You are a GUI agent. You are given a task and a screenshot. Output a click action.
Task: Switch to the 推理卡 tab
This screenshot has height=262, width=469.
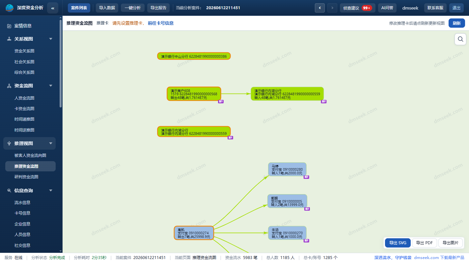tap(102, 23)
